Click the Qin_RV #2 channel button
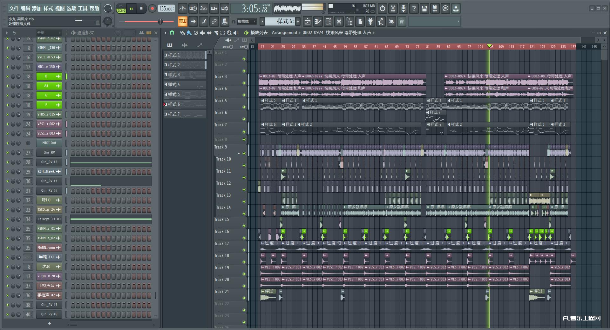 pyautogui.click(x=49, y=162)
